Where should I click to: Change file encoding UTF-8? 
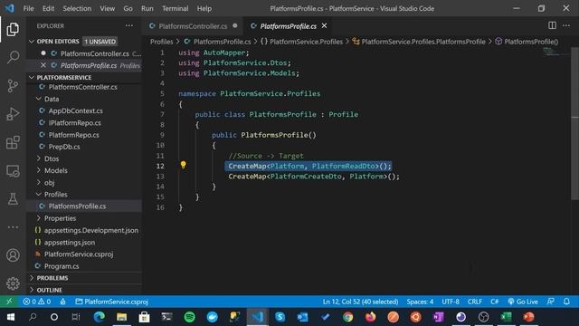tap(451, 302)
